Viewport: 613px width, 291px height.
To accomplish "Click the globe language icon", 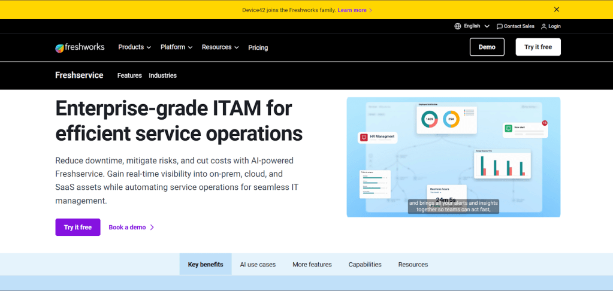I will pyautogui.click(x=458, y=26).
